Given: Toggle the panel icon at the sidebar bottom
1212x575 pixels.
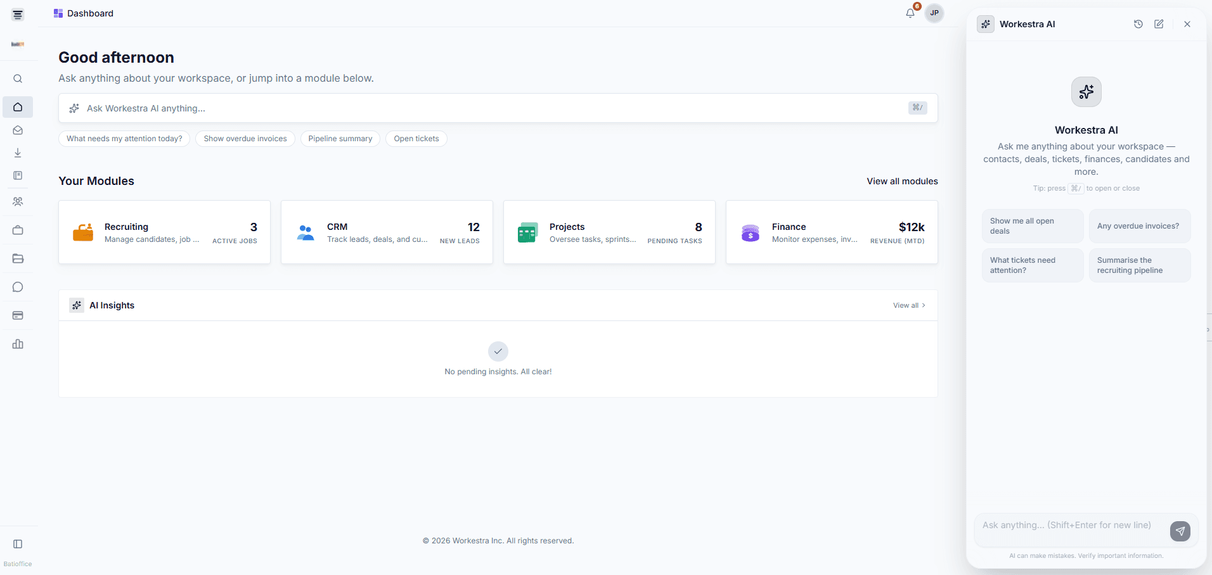Looking at the screenshot, I should (x=17, y=544).
